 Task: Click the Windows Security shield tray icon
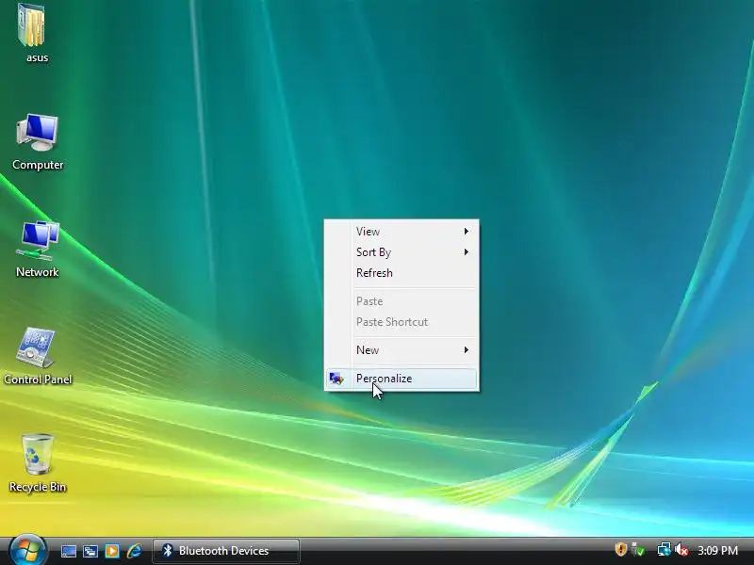point(621,550)
